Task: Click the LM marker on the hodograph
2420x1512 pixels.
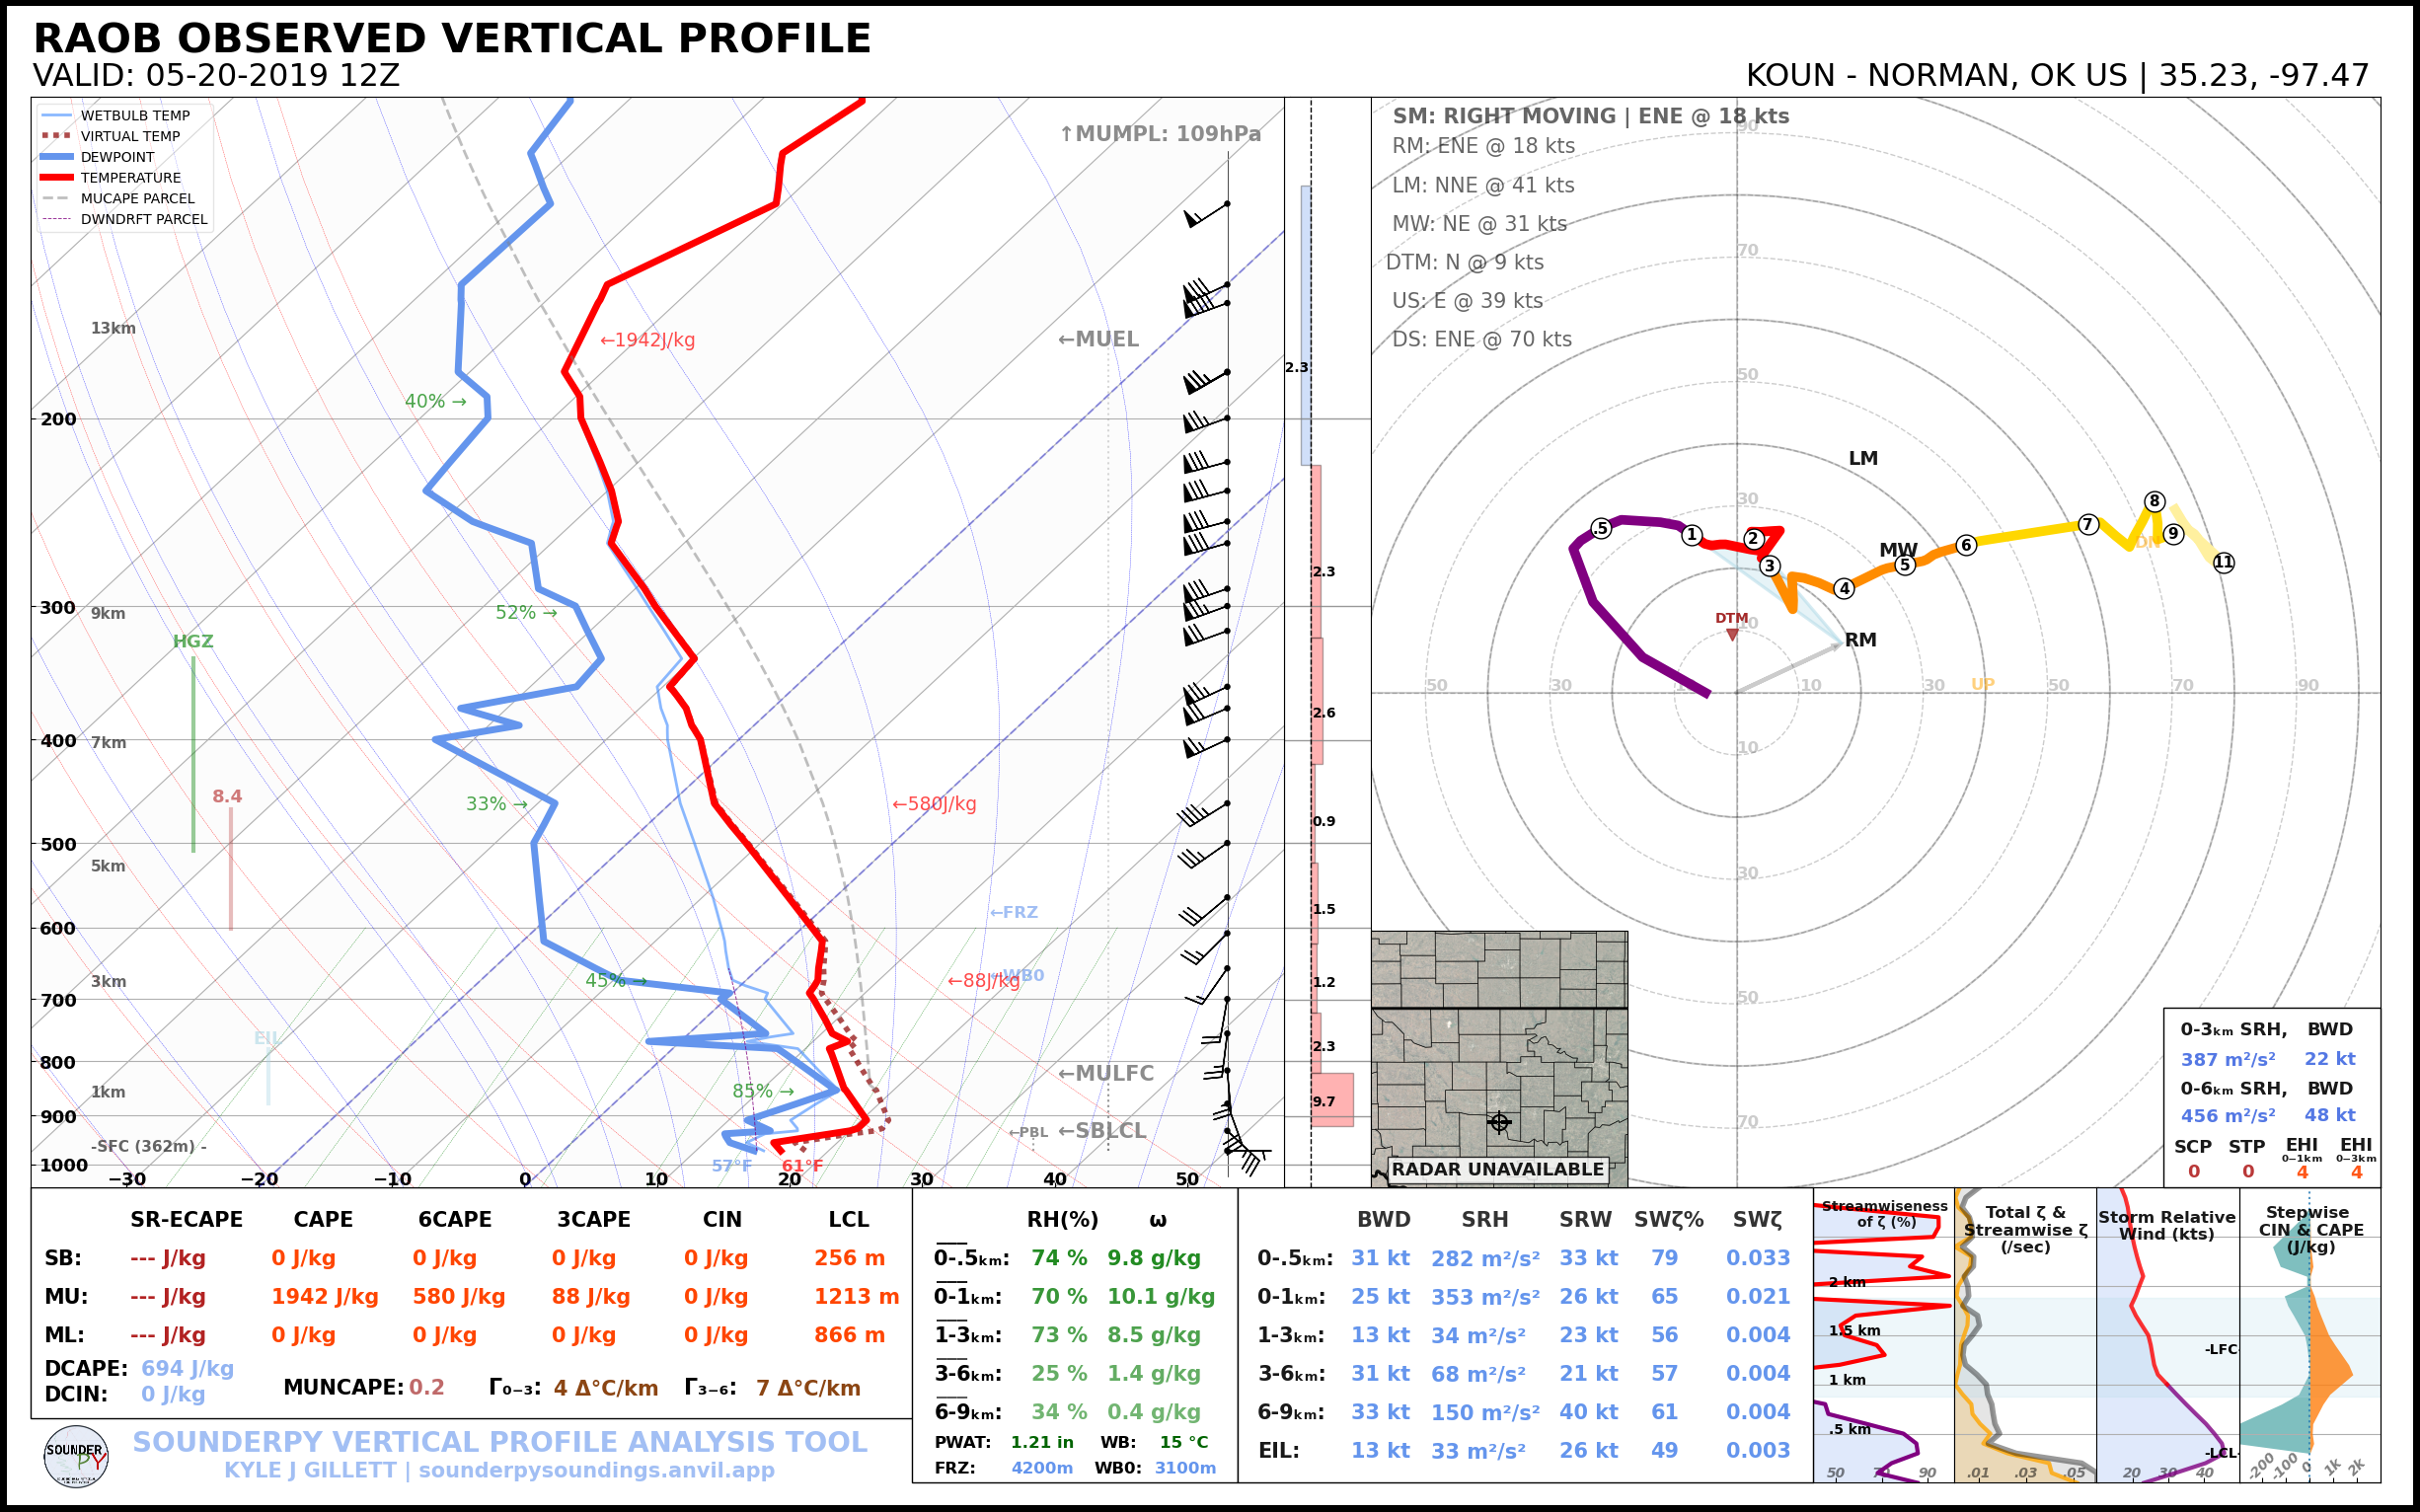Action: pyautogui.click(x=1866, y=457)
